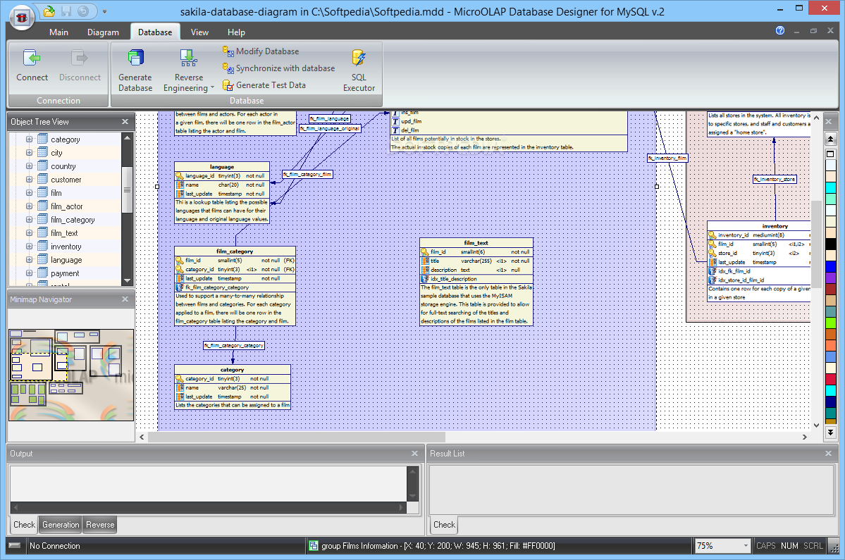Open the View ribbon tab
This screenshot has height=560, width=845.
pos(199,32)
